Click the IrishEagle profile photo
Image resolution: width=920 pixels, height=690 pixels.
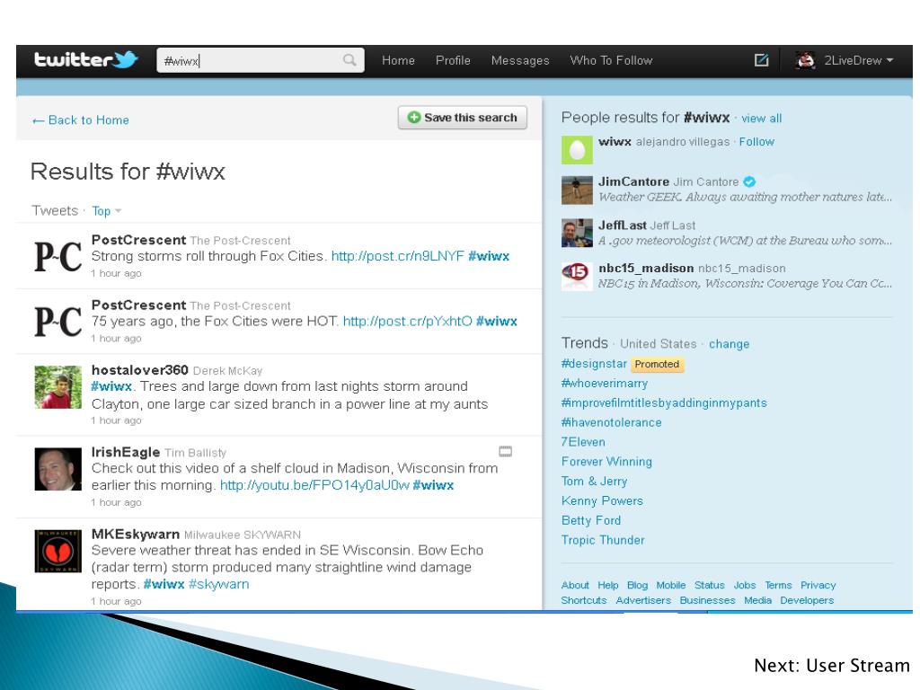58,469
